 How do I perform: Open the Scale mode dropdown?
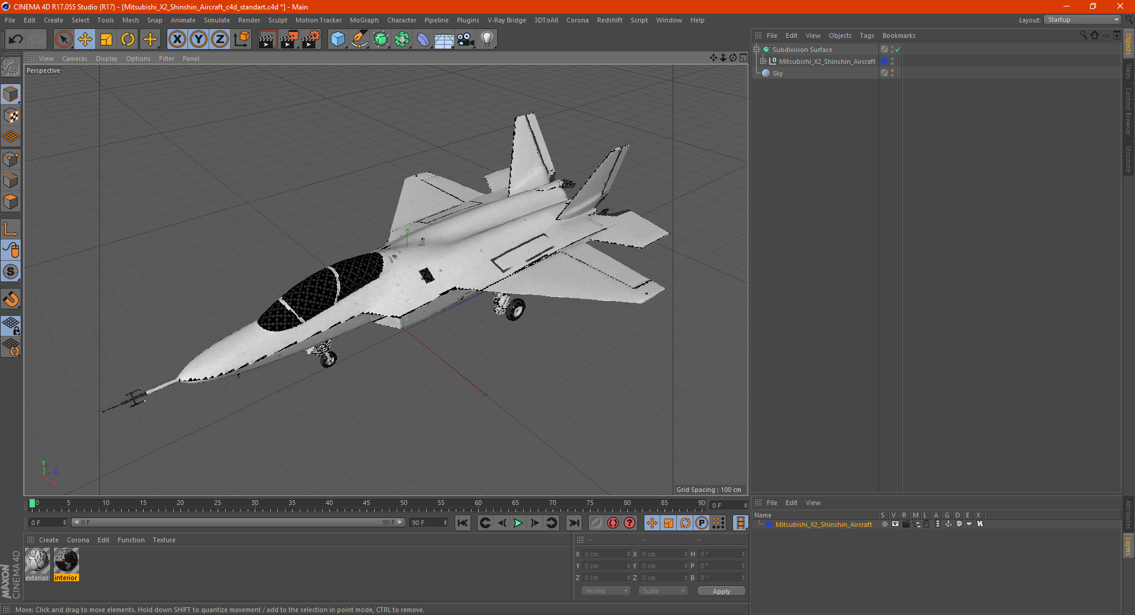click(x=663, y=591)
